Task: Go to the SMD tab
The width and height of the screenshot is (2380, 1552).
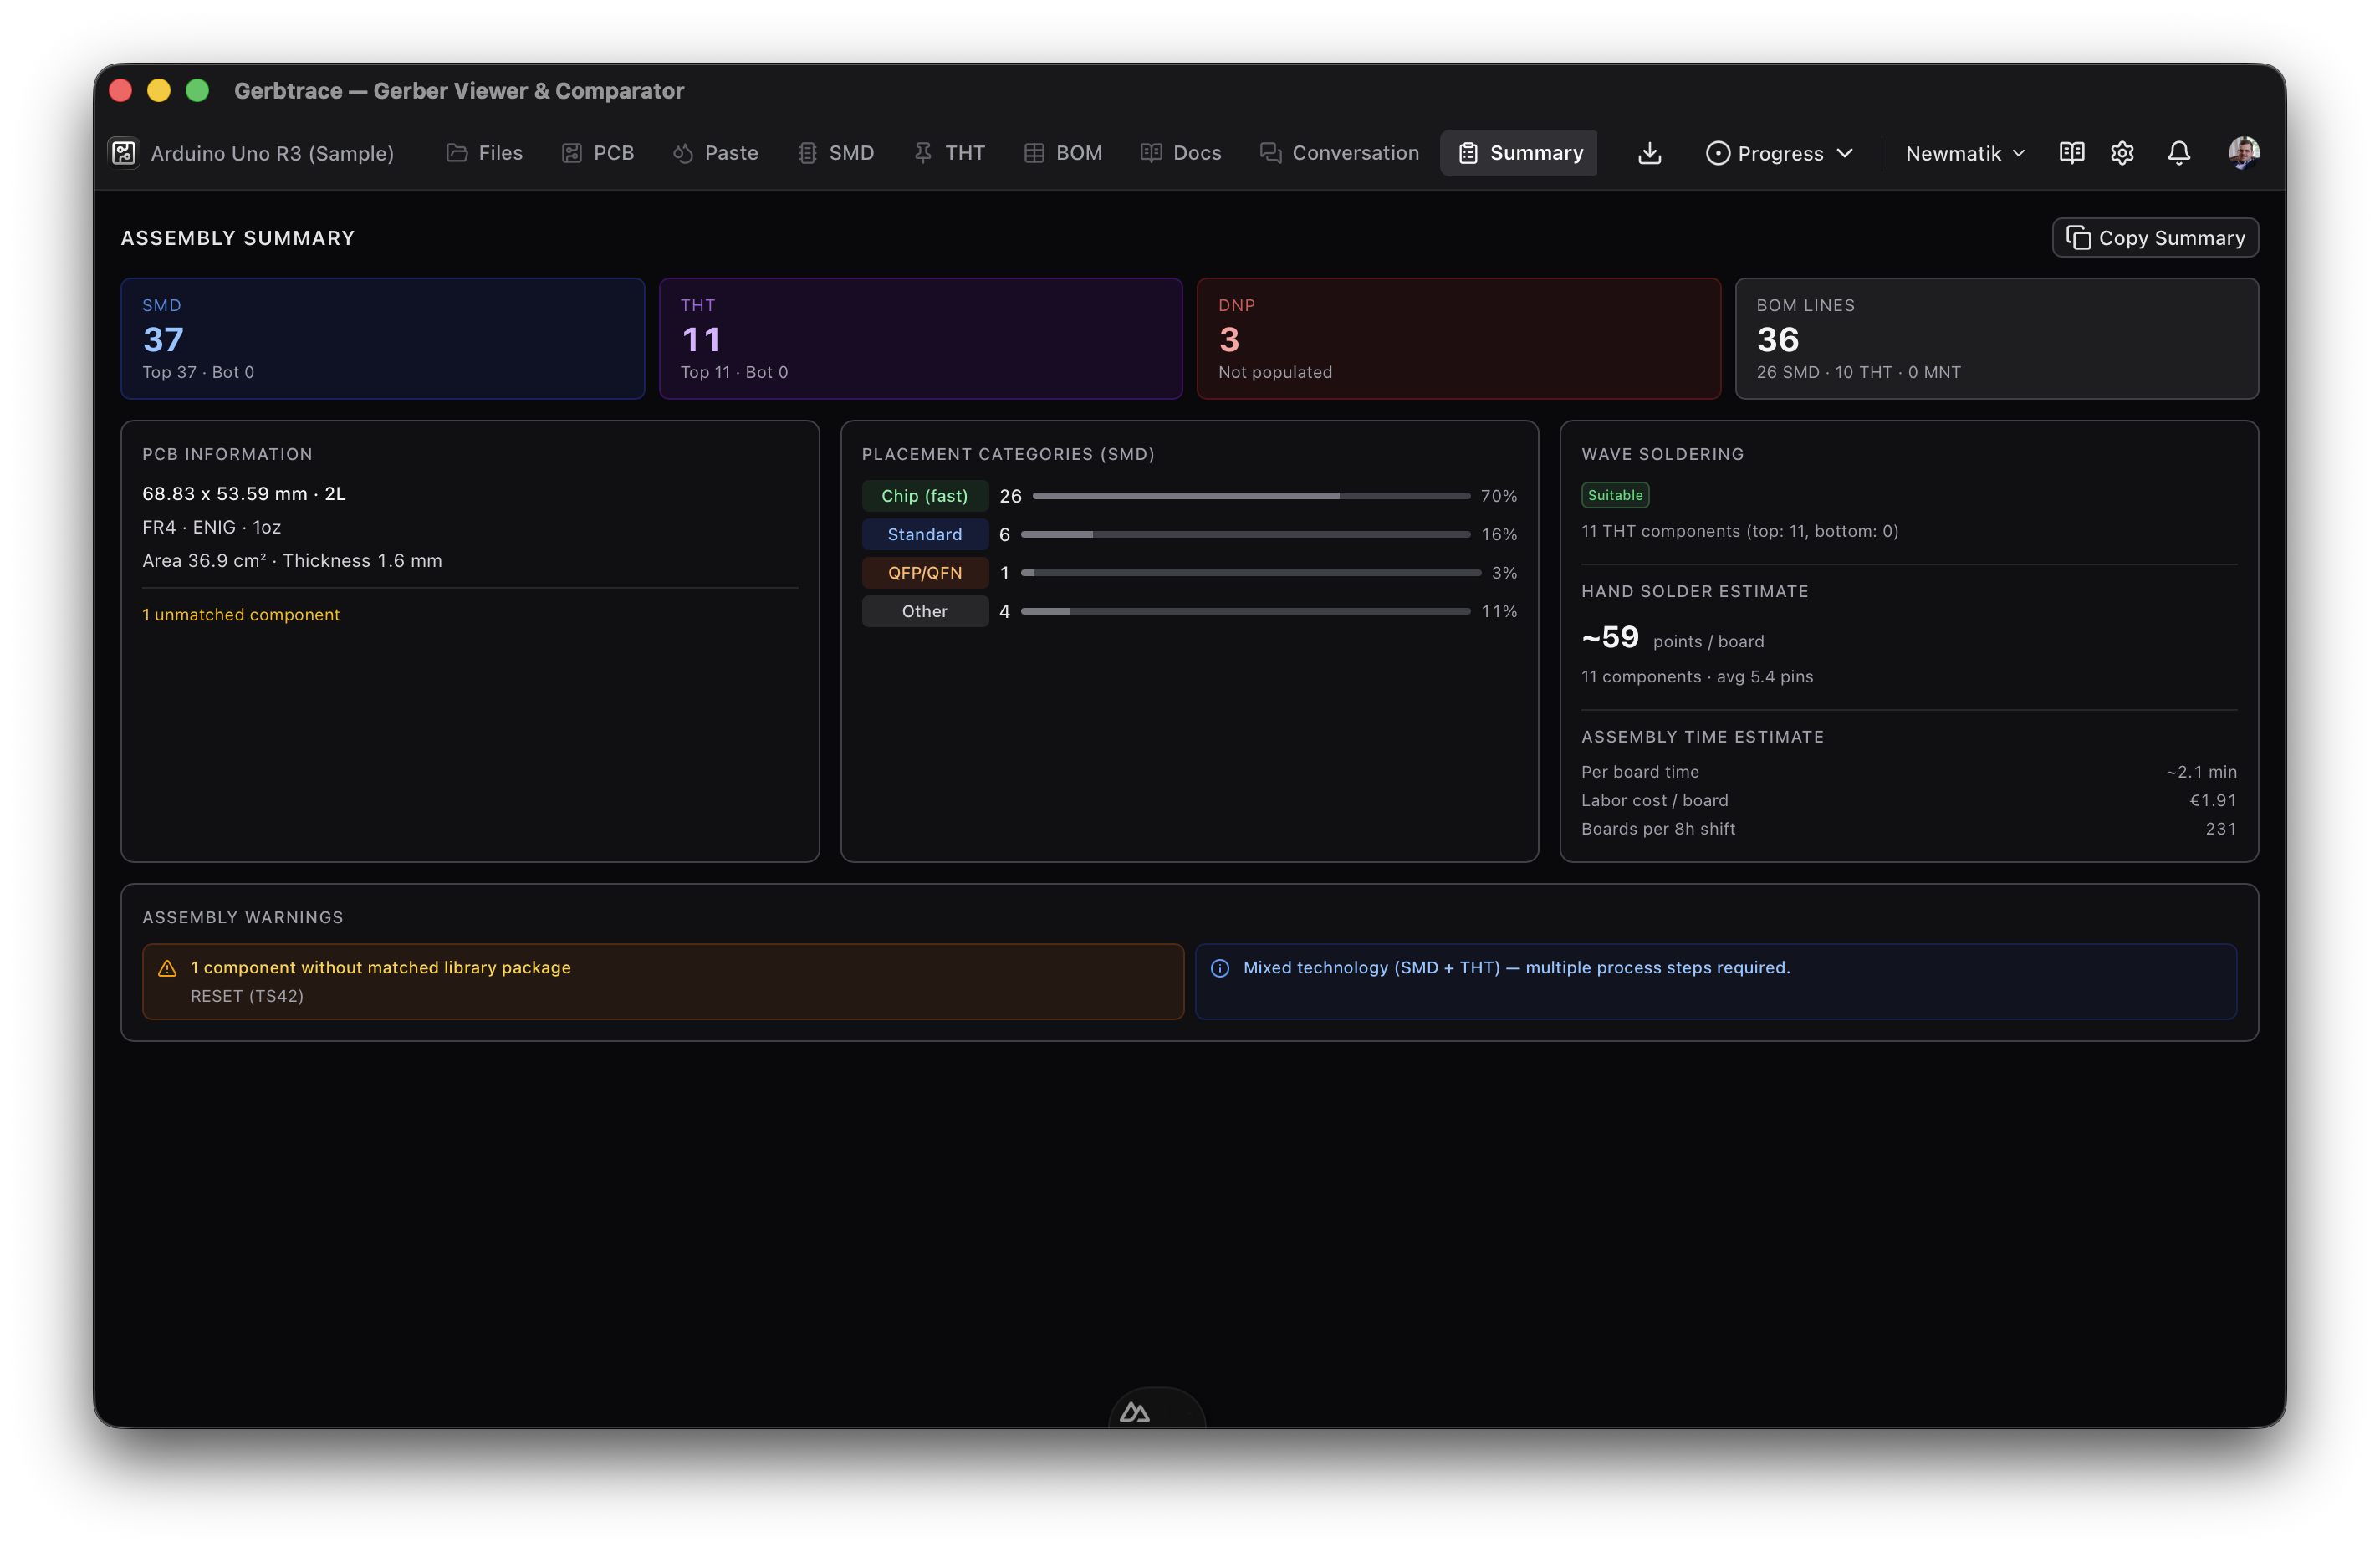Action: coord(836,153)
